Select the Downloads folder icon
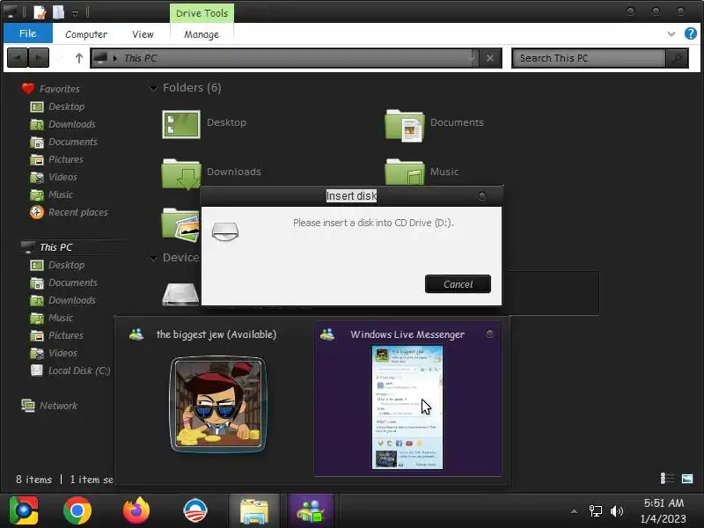704x528 pixels. (x=181, y=173)
